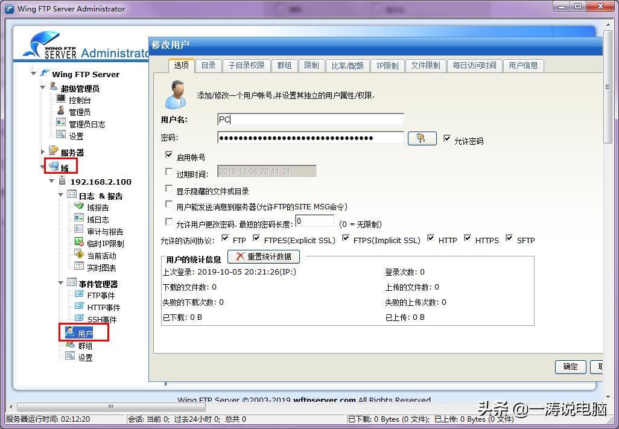The width and height of the screenshot is (619, 429).
Task: Collapse the Wing FTP Server root node
Action: 34,74
